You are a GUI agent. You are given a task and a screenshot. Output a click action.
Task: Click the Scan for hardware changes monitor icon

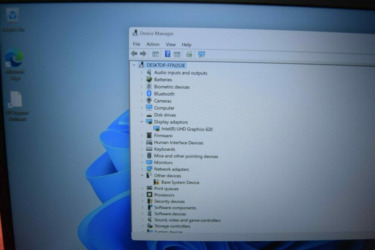(202, 54)
